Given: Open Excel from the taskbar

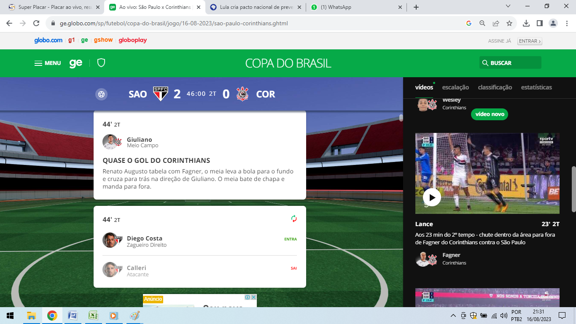Looking at the screenshot, I should pos(93,316).
